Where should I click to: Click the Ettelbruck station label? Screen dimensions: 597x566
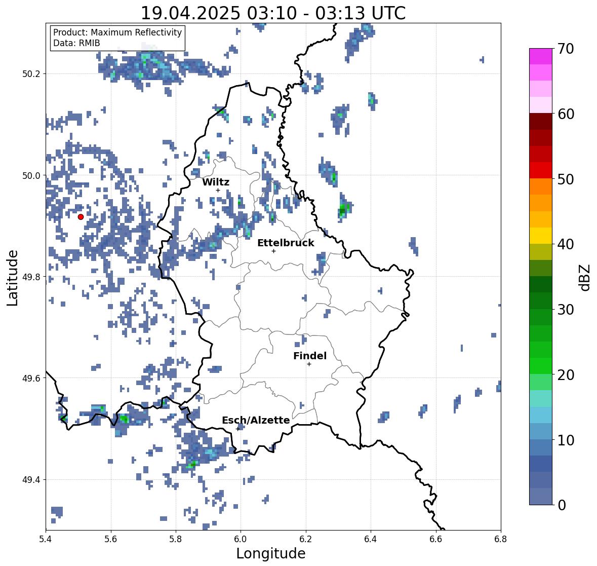point(286,243)
